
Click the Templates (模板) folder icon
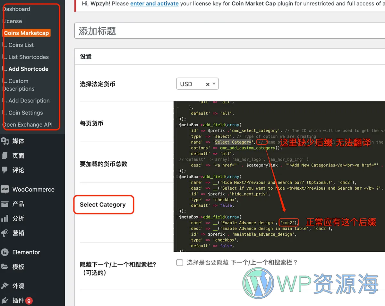point(5,267)
